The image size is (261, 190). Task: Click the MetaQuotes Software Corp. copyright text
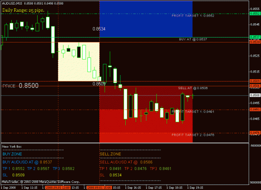pos(41,182)
